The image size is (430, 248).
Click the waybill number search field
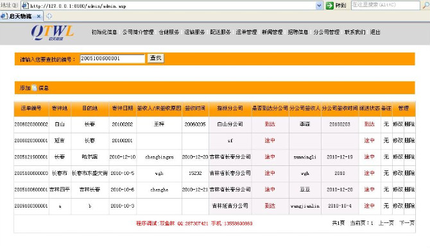point(112,58)
